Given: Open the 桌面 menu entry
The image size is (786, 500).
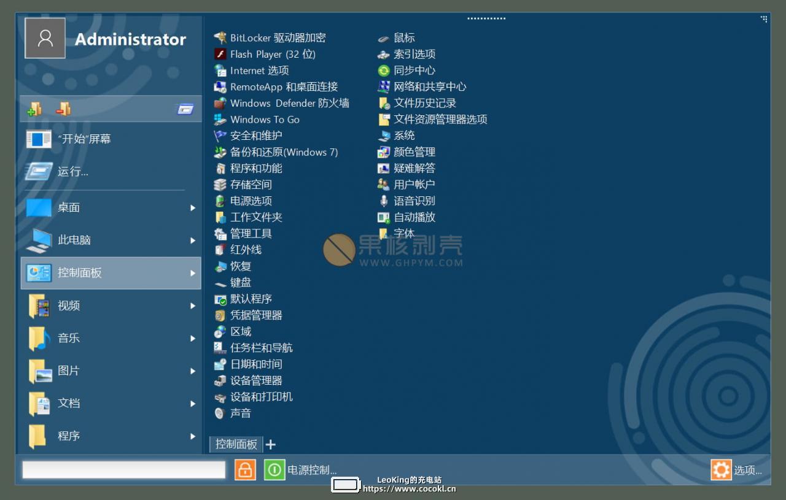Looking at the screenshot, I should click(111, 208).
